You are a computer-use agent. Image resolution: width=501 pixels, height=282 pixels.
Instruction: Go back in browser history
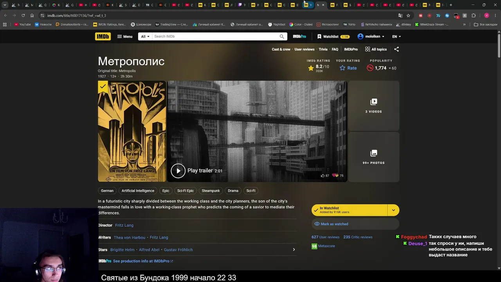pos(5,16)
